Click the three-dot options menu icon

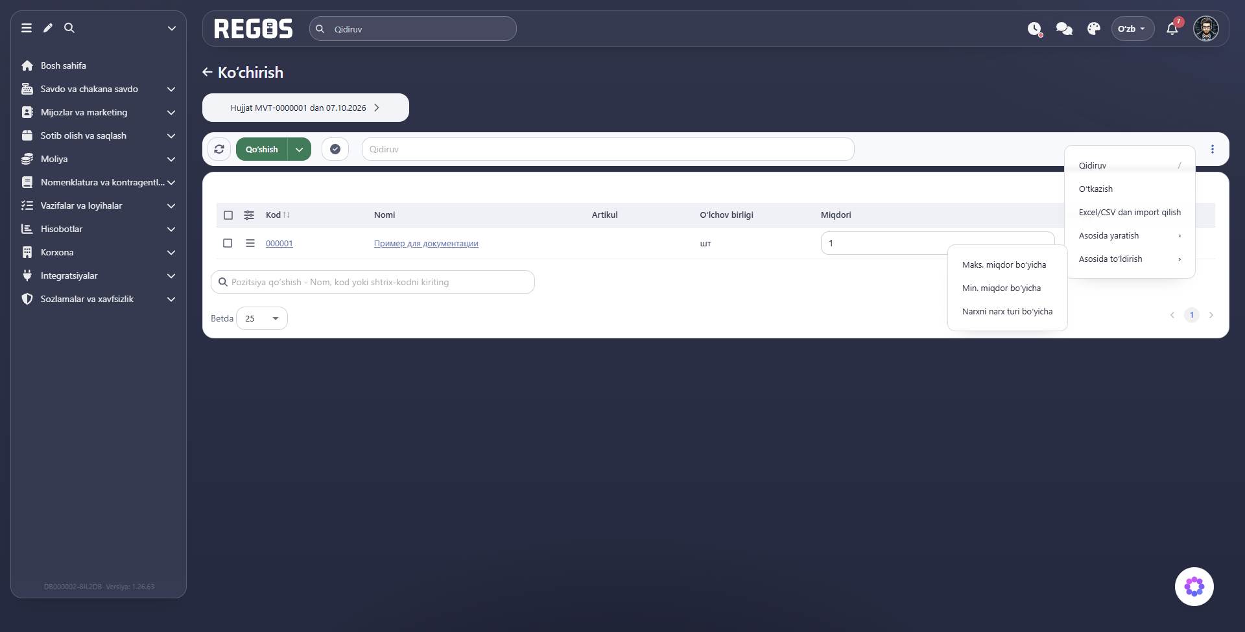(x=1212, y=149)
